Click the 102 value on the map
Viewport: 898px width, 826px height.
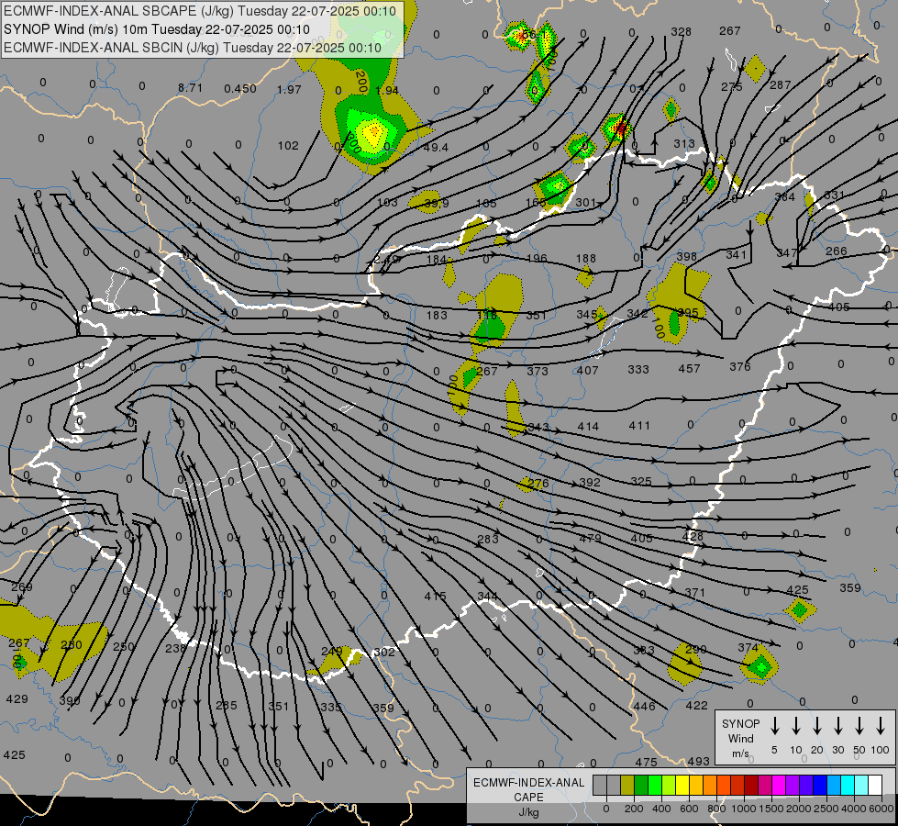point(288,146)
